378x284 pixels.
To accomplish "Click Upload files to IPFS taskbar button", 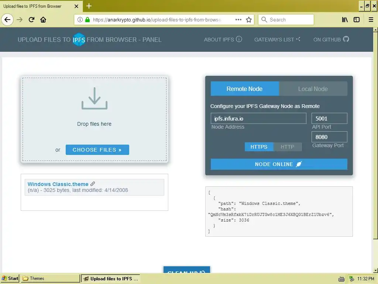I will pos(110,278).
